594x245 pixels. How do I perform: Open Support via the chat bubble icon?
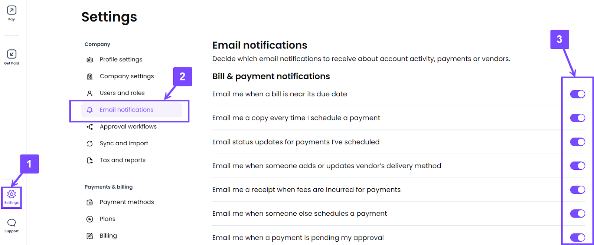click(11, 223)
